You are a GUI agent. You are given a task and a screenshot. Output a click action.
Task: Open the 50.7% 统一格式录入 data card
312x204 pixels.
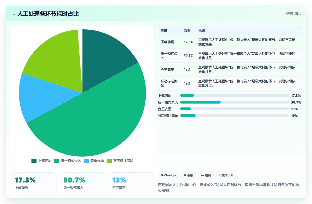click(x=82, y=183)
